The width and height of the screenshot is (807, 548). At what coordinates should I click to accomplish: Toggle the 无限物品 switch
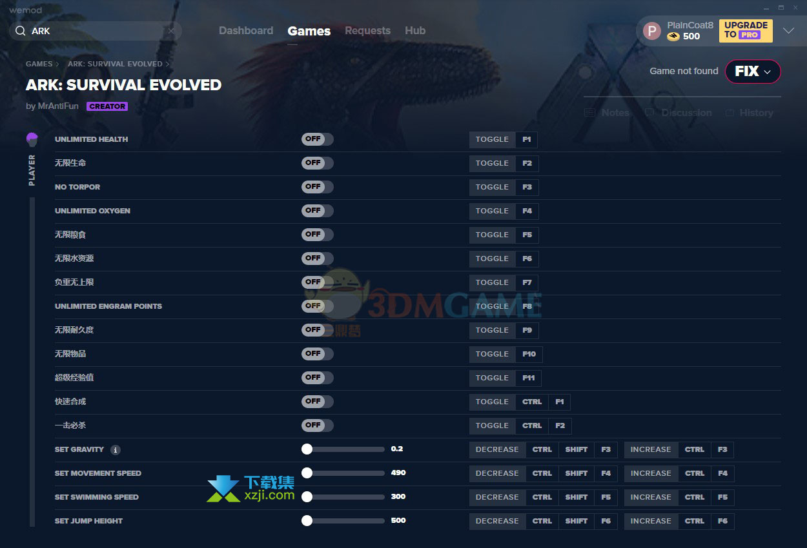tap(318, 354)
